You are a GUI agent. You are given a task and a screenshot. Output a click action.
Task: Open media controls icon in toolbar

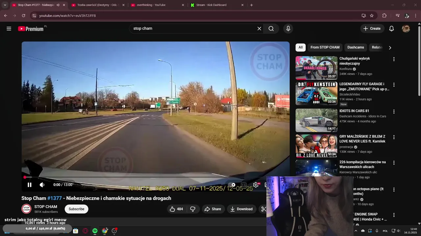click(x=397, y=15)
